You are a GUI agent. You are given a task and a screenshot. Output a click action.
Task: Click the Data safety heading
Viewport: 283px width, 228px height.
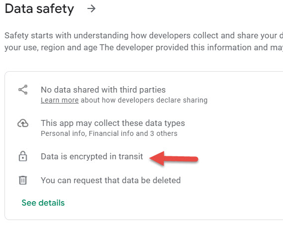click(39, 8)
